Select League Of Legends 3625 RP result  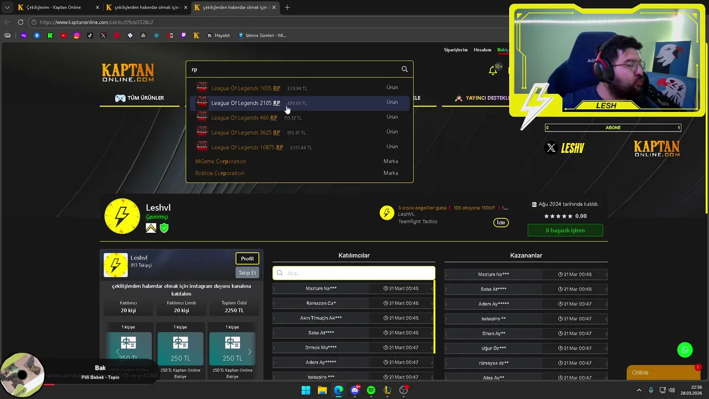[x=299, y=132]
